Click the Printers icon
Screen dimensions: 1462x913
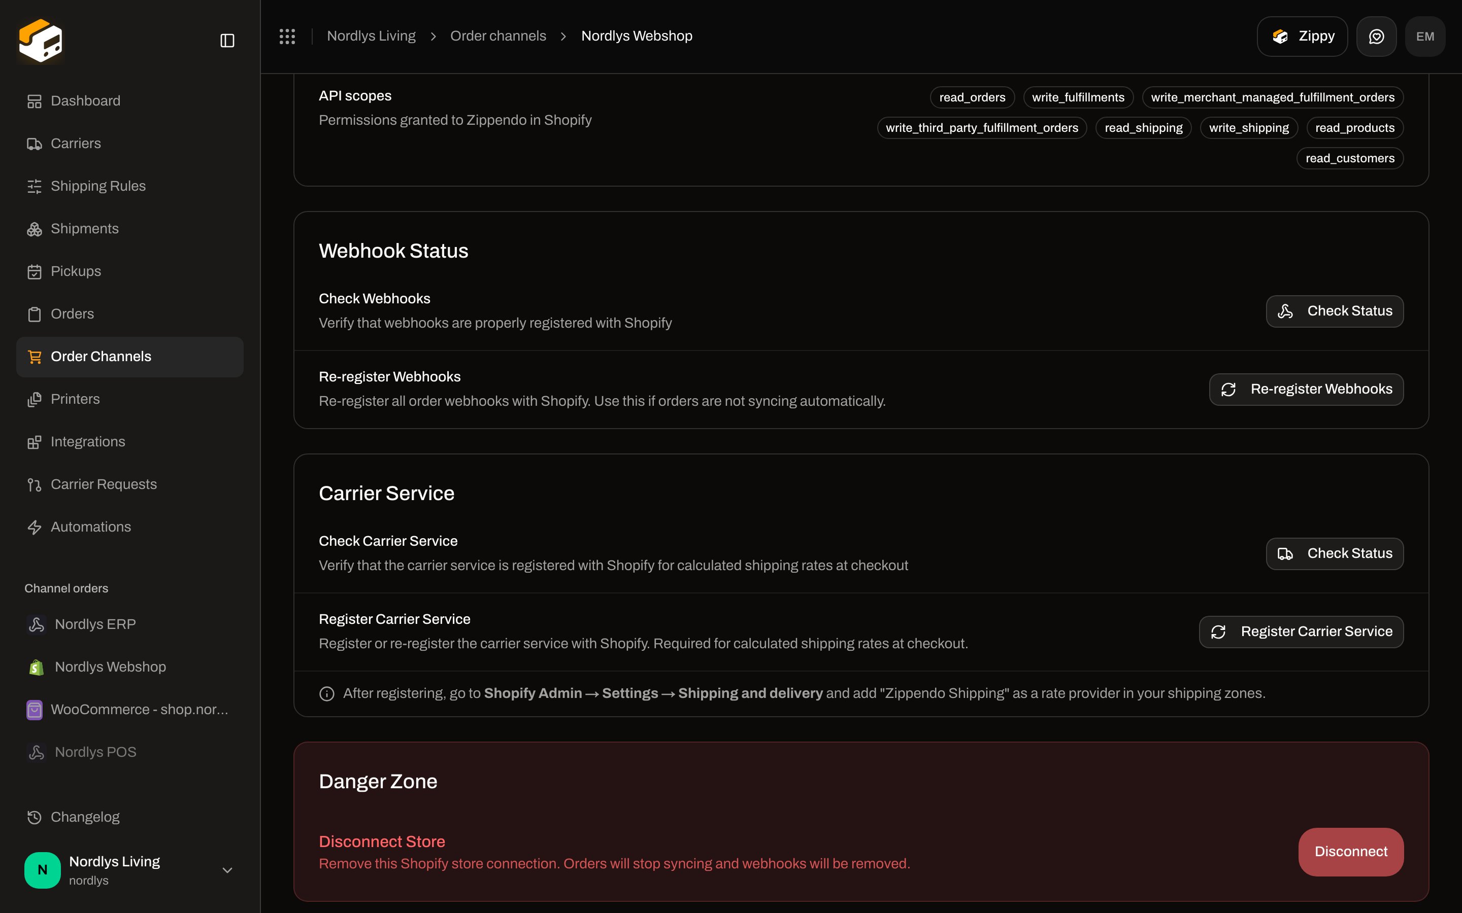(x=35, y=399)
